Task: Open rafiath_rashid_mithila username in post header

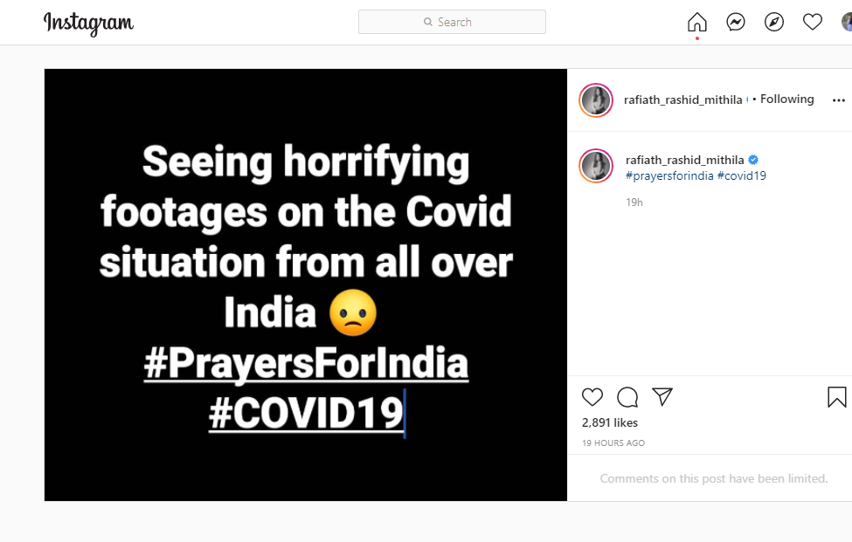Action: pyautogui.click(x=682, y=99)
